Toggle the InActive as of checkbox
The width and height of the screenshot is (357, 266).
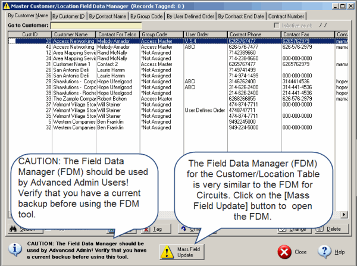click(x=277, y=25)
